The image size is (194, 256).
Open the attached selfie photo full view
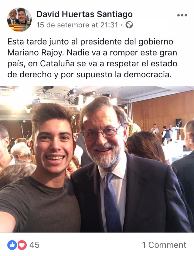point(97,159)
